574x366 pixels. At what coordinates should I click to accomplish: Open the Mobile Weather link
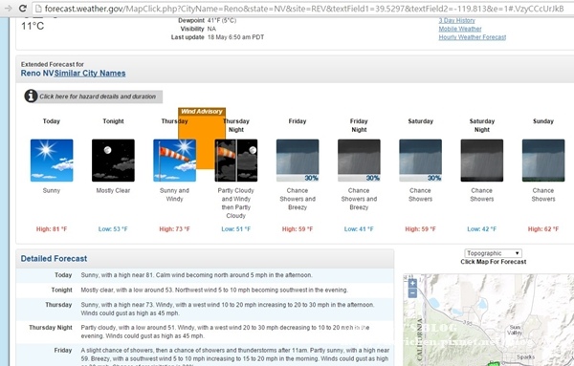(460, 29)
